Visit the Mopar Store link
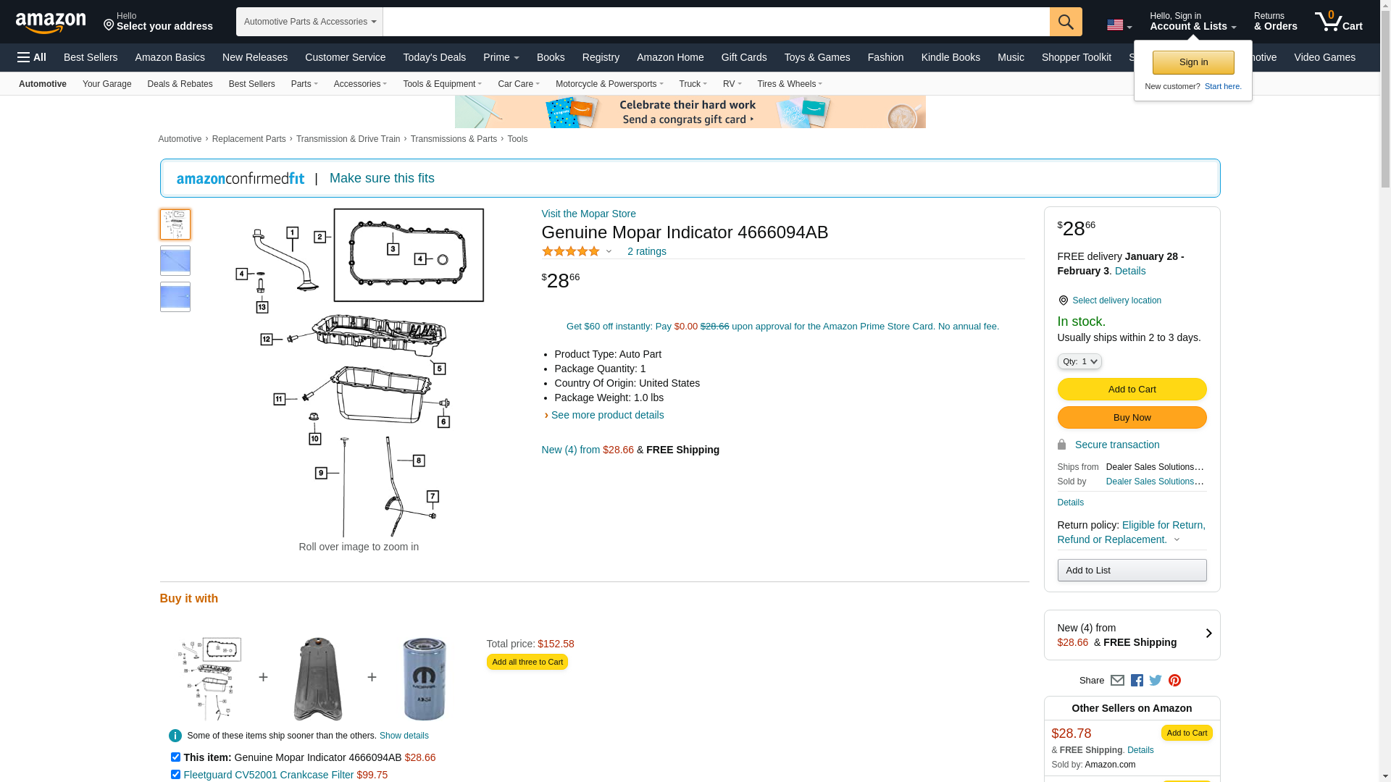Viewport: 1391px width, 782px height. (588, 214)
